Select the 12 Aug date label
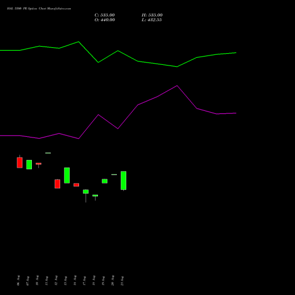 (x=56, y=280)
